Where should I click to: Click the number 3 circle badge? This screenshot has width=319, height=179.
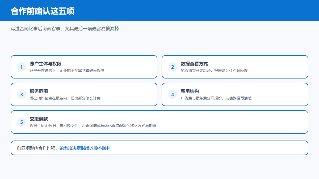[x=22, y=94]
